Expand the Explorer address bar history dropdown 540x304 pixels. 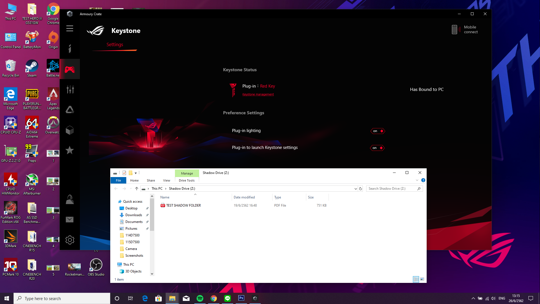coord(355,189)
